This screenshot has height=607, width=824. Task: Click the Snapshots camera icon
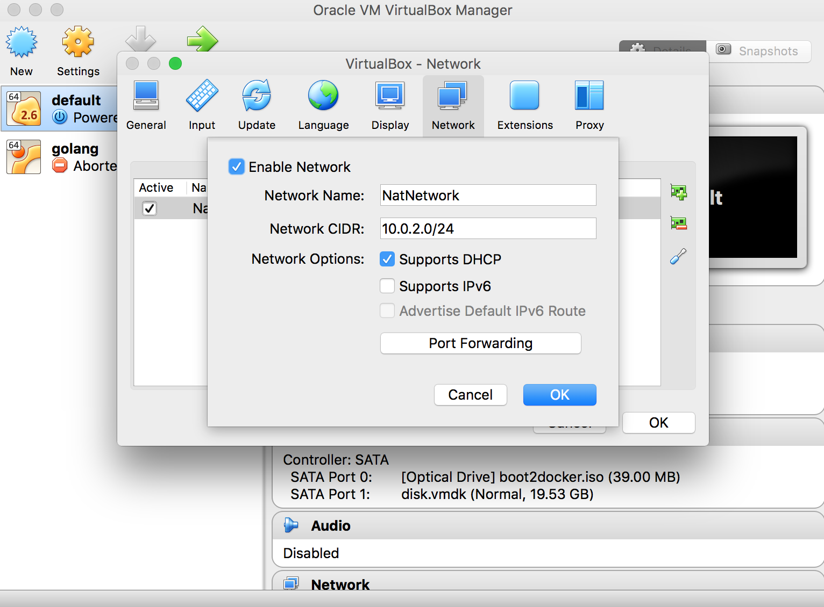tap(723, 49)
